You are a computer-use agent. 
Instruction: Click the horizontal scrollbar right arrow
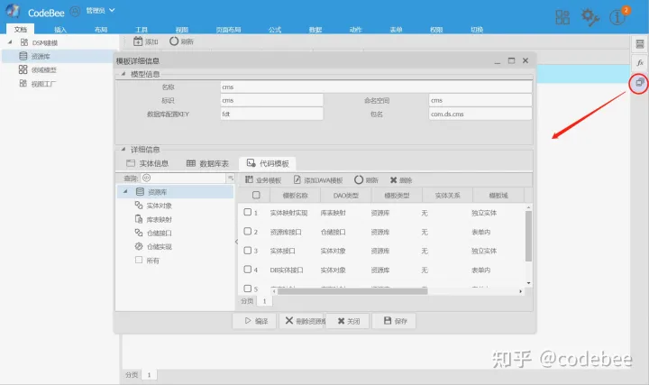pos(520,291)
